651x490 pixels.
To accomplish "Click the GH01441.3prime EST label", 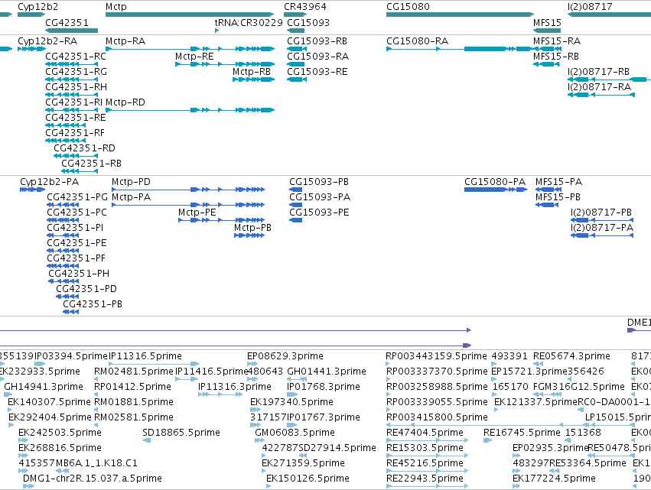I will [327, 372].
